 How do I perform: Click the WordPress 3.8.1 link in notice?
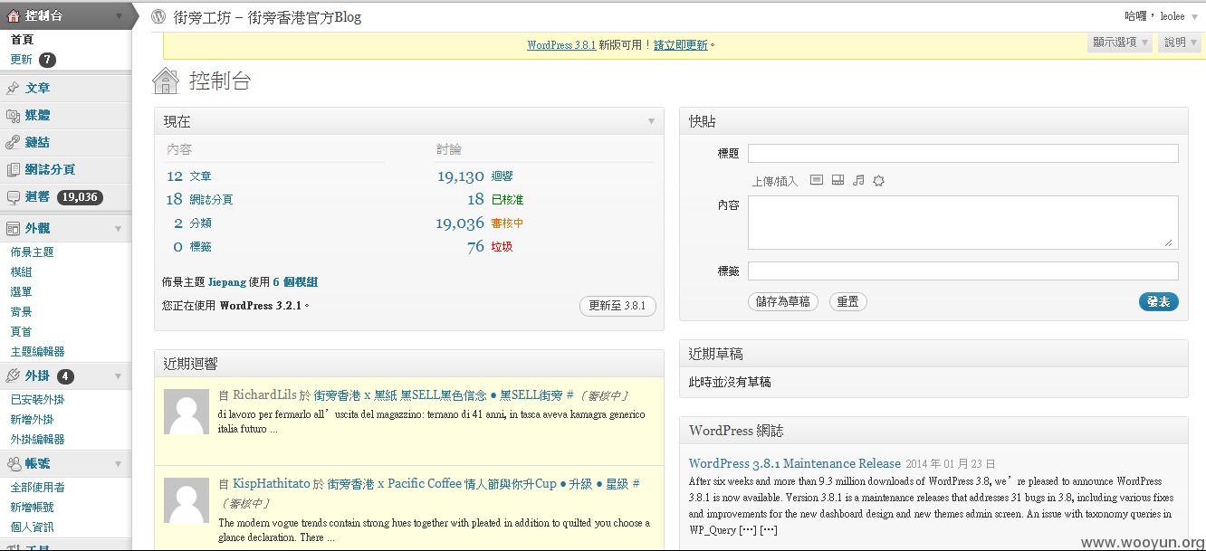click(561, 45)
